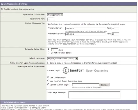Click the Deliver Messages Via label

[35, 23]
